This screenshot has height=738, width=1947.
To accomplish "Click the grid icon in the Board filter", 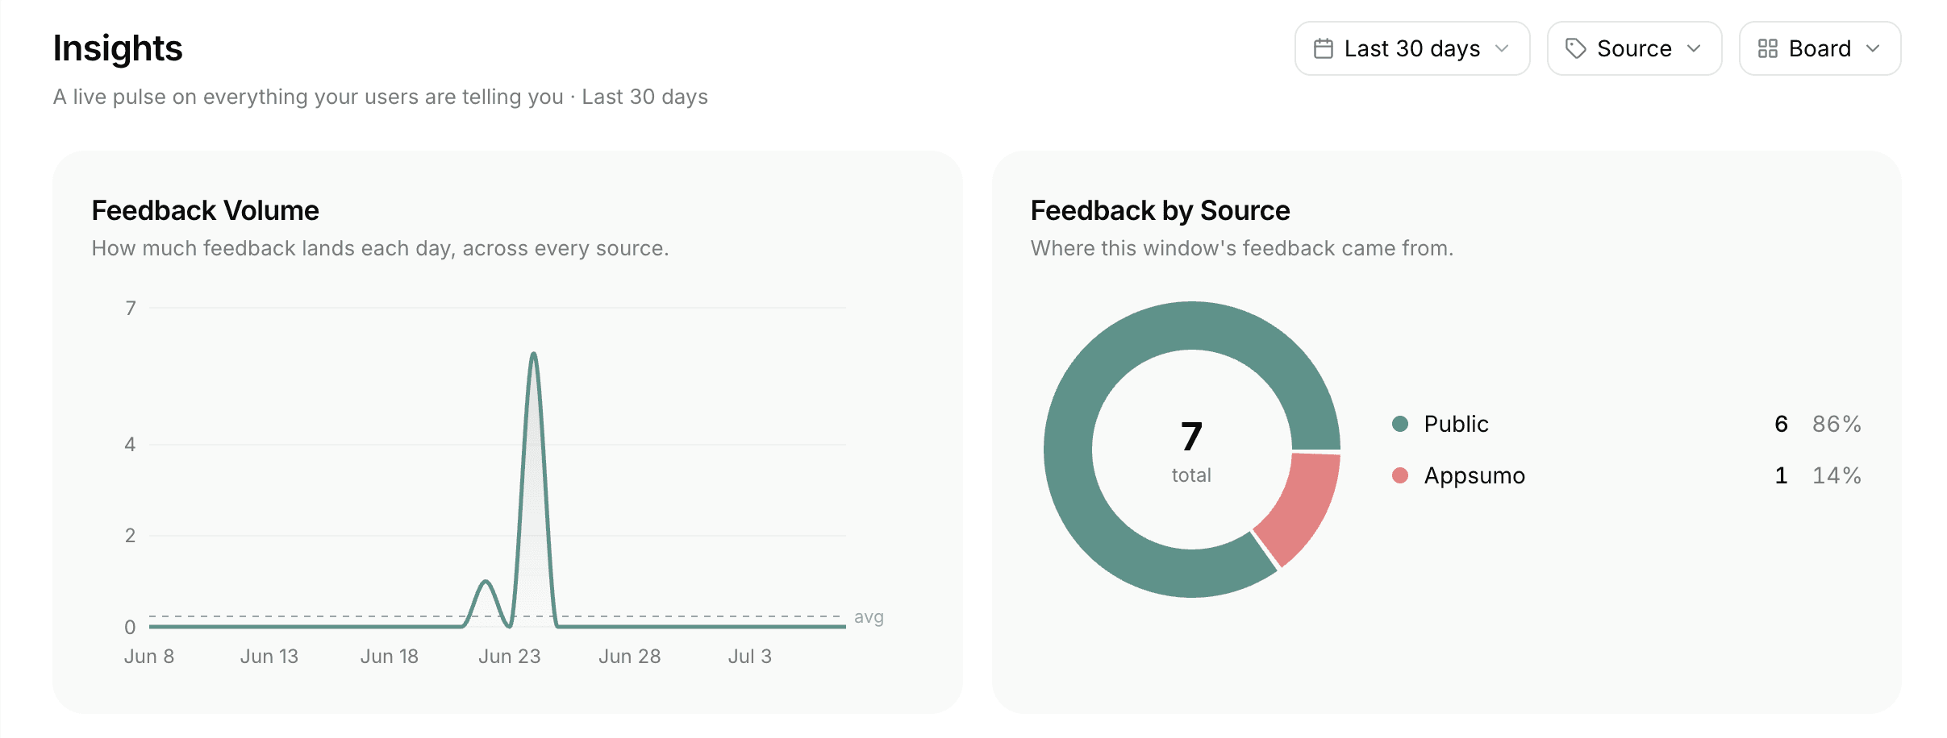I will click(x=1767, y=49).
